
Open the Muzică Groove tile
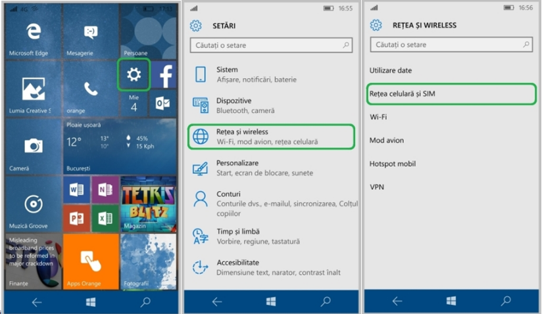click(33, 204)
